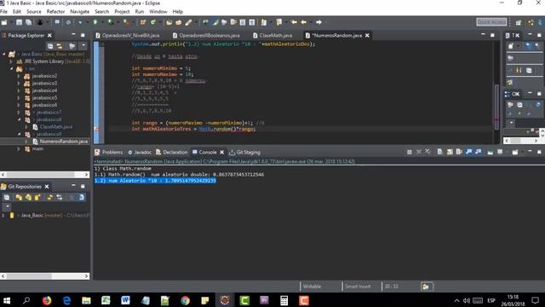Open Firefox from the taskbar
This screenshot has height=307, width=545.
47,300
